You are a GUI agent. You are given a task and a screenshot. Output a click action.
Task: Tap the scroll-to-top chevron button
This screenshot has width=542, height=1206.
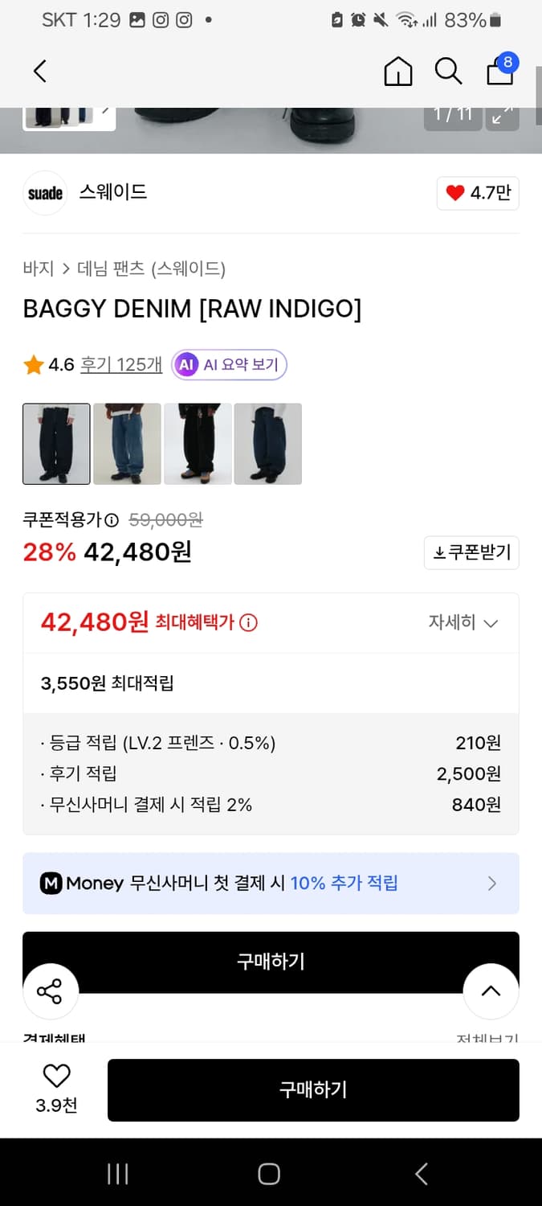(491, 991)
